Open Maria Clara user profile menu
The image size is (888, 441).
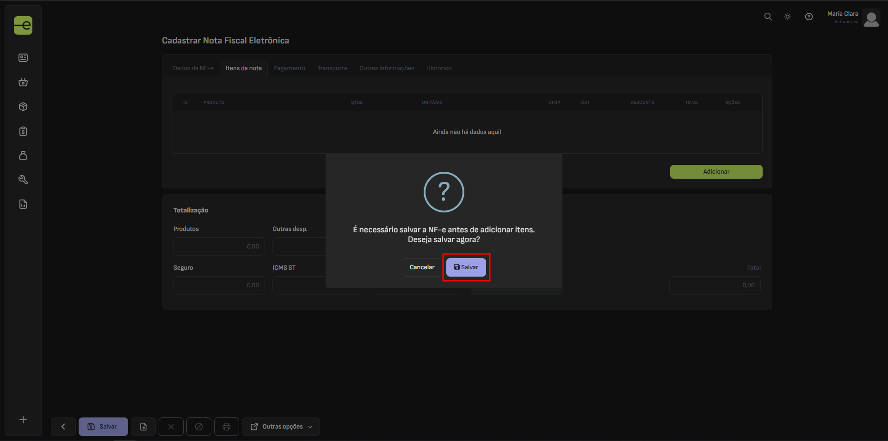pos(853,18)
